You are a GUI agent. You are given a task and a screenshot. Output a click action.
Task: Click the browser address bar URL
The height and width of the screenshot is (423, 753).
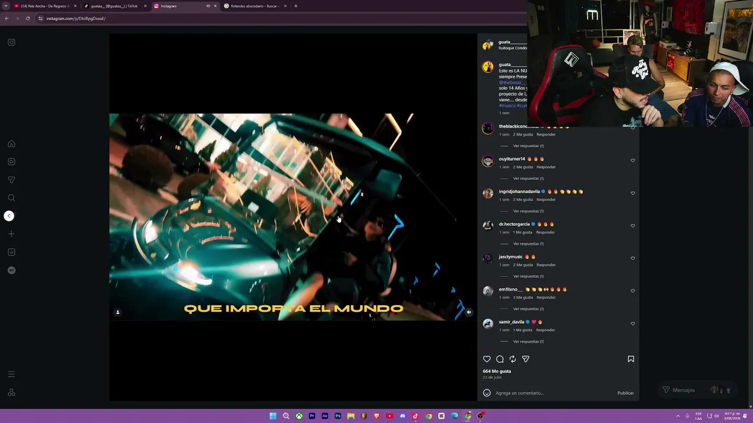click(x=76, y=18)
